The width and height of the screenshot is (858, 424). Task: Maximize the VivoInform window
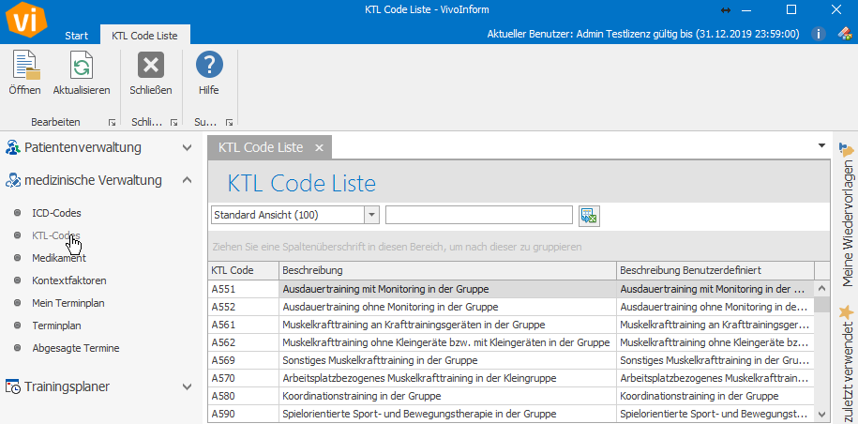[x=791, y=9]
